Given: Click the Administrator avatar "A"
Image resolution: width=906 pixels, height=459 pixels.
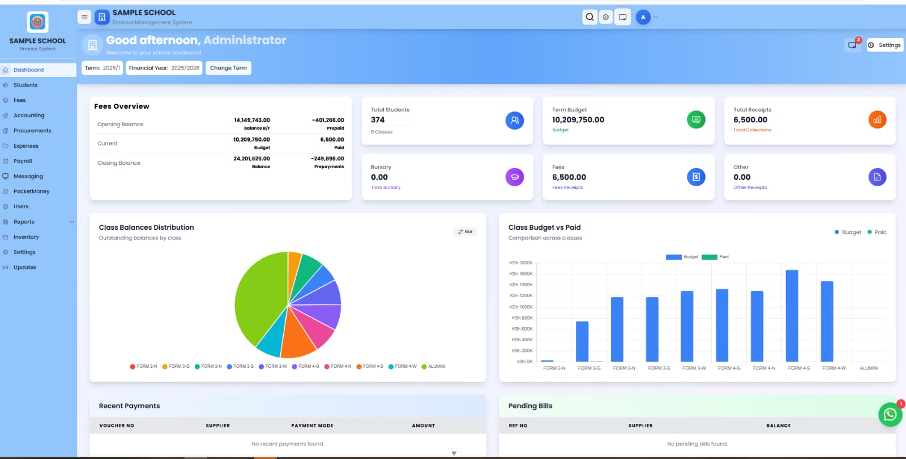Looking at the screenshot, I should [x=643, y=17].
